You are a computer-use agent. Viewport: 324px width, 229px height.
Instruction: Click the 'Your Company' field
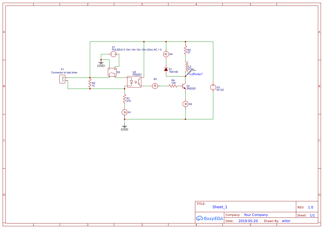(256, 215)
